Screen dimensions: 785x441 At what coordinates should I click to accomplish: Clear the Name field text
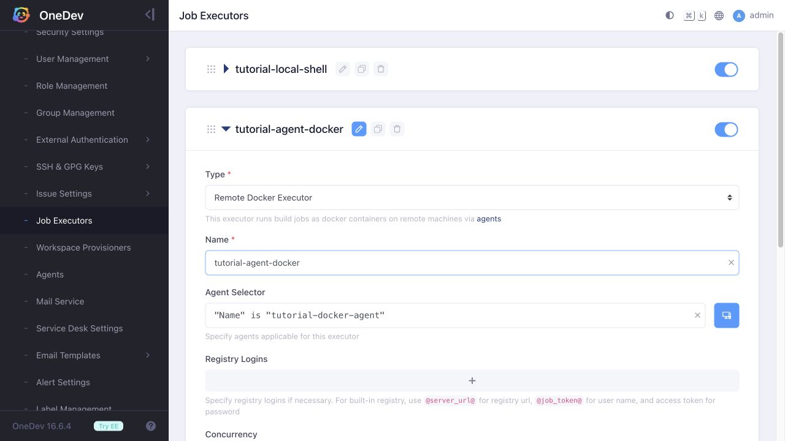coord(731,263)
